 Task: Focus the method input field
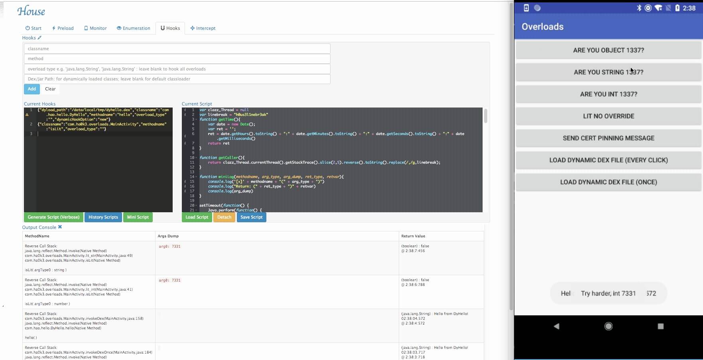[x=177, y=59]
